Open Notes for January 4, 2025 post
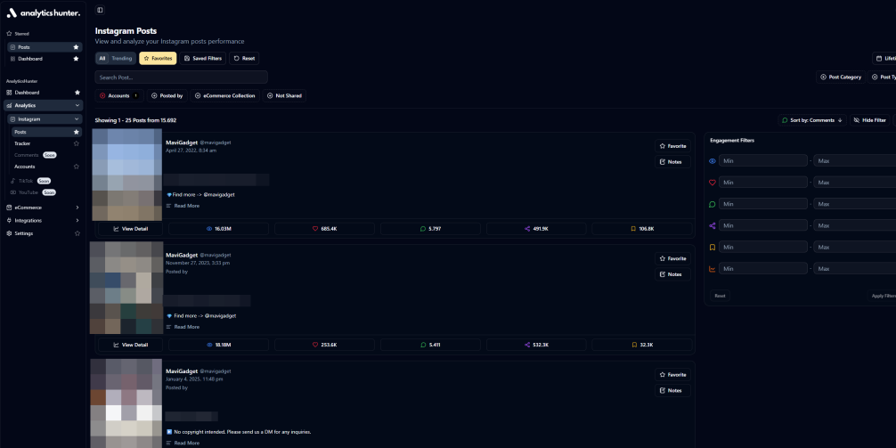Viewport: 896px width, 448px height. [x=672, y=391]
